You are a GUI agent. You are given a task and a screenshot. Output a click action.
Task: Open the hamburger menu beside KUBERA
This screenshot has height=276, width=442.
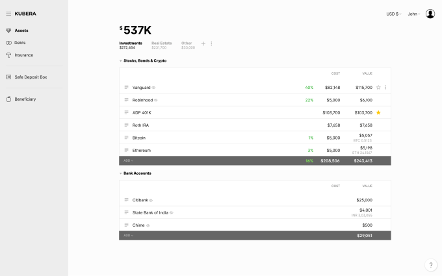click(8, 14)
